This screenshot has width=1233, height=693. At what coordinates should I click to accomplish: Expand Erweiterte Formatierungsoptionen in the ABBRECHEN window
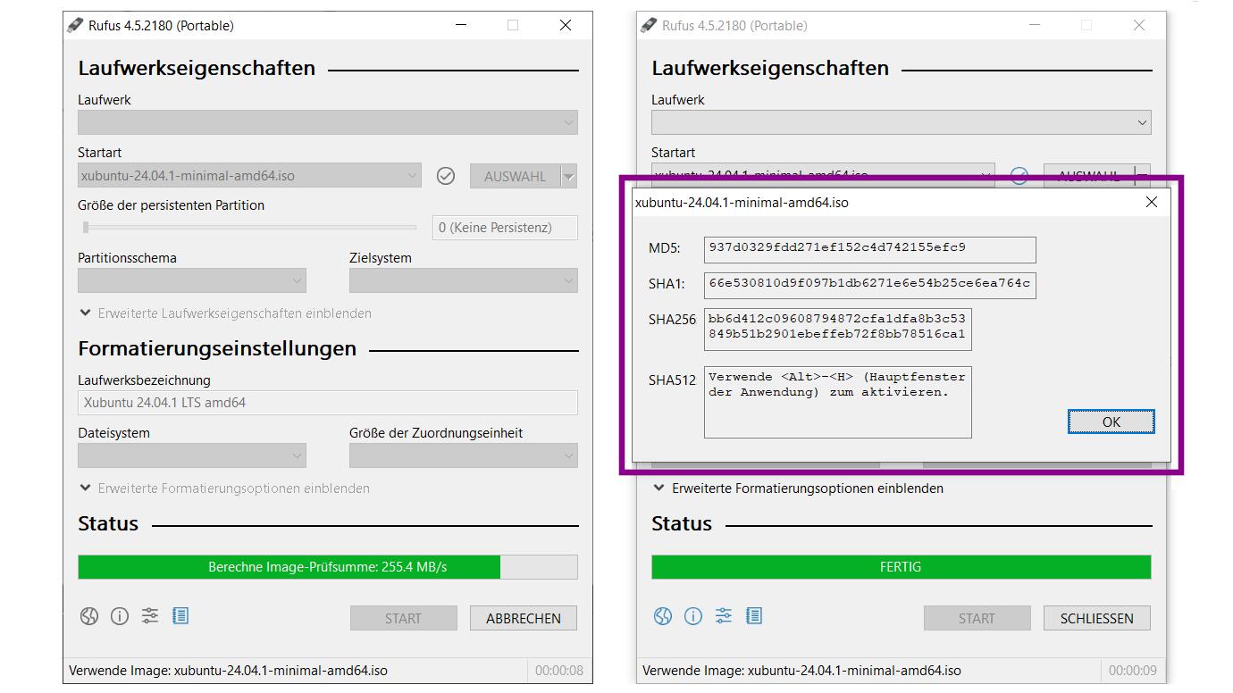pos(224,488)
